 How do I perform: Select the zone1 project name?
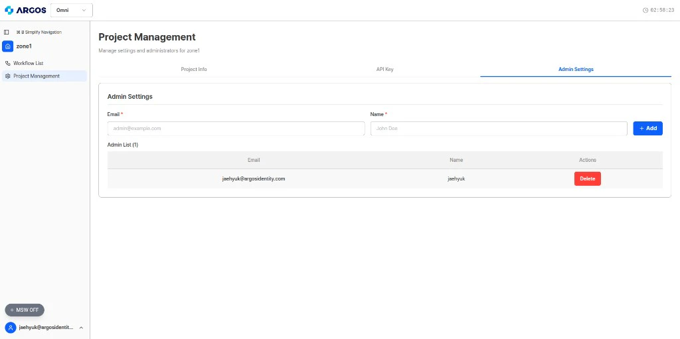pos(24,46)
